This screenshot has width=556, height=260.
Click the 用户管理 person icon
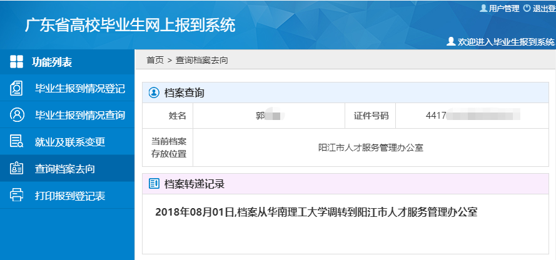click(x=483, y=8)
